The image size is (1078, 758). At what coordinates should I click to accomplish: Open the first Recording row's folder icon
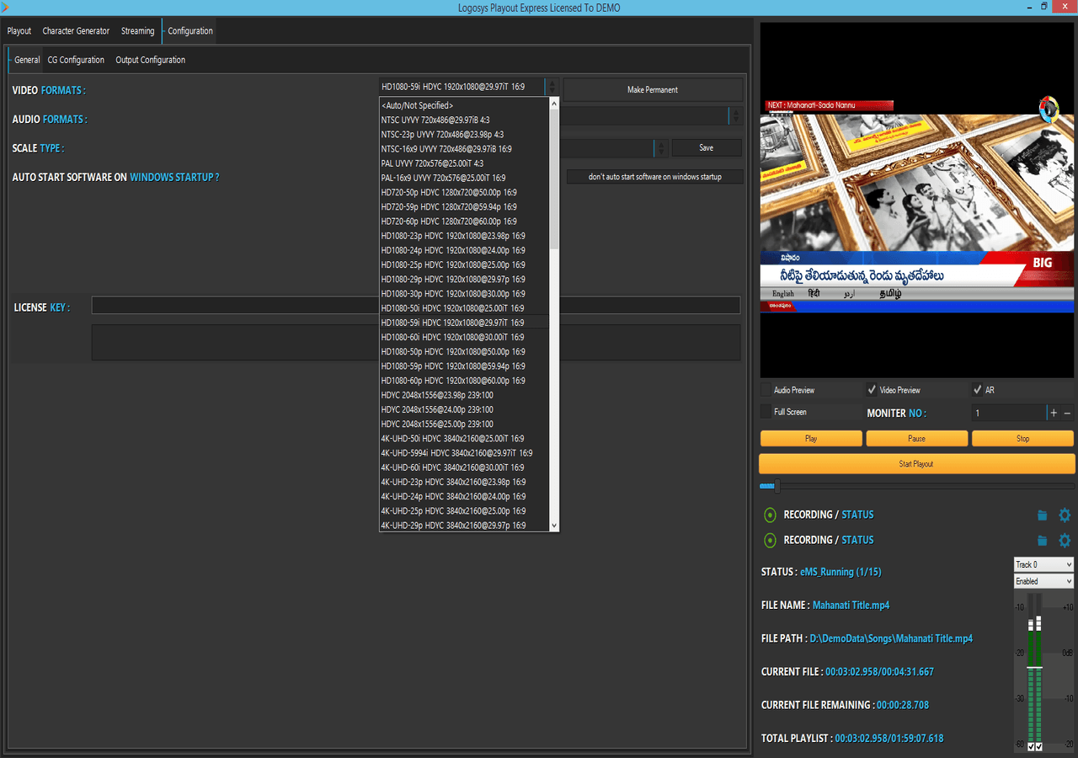click(1042, 515)
